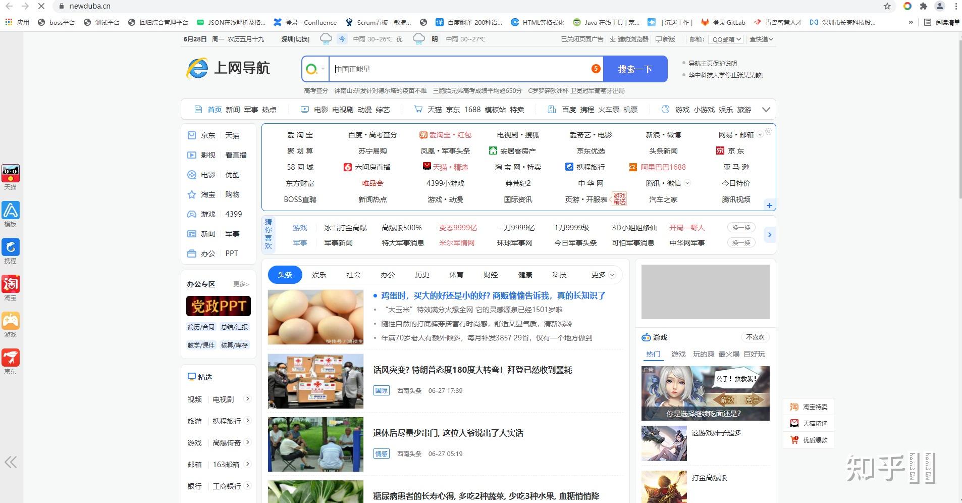The width and height of the screenshot is (962, 503).
Task: Click the settings gear in site grid
Action: [x=769, y=131]
